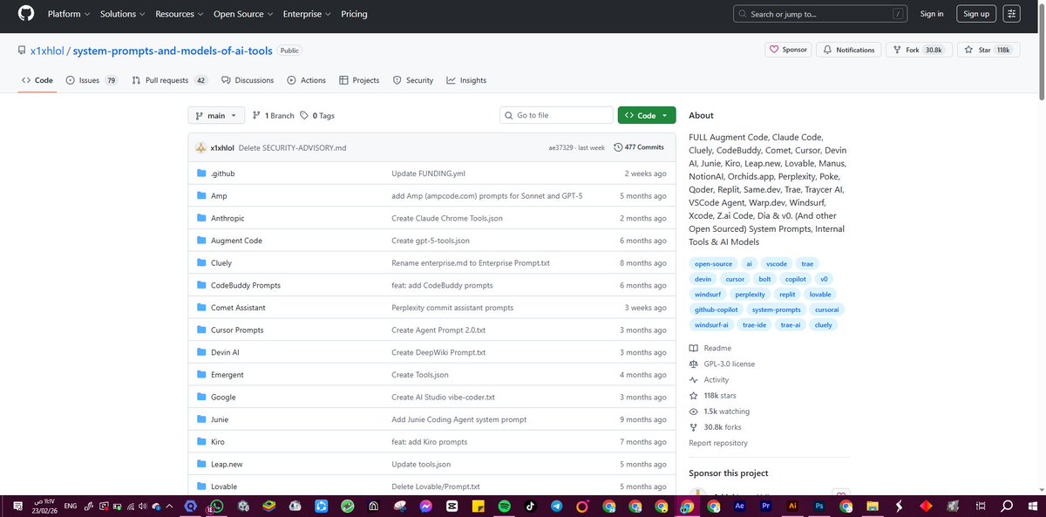Switch to the Issues tab
Screen dimensions: 1046x517
(91, 80)
